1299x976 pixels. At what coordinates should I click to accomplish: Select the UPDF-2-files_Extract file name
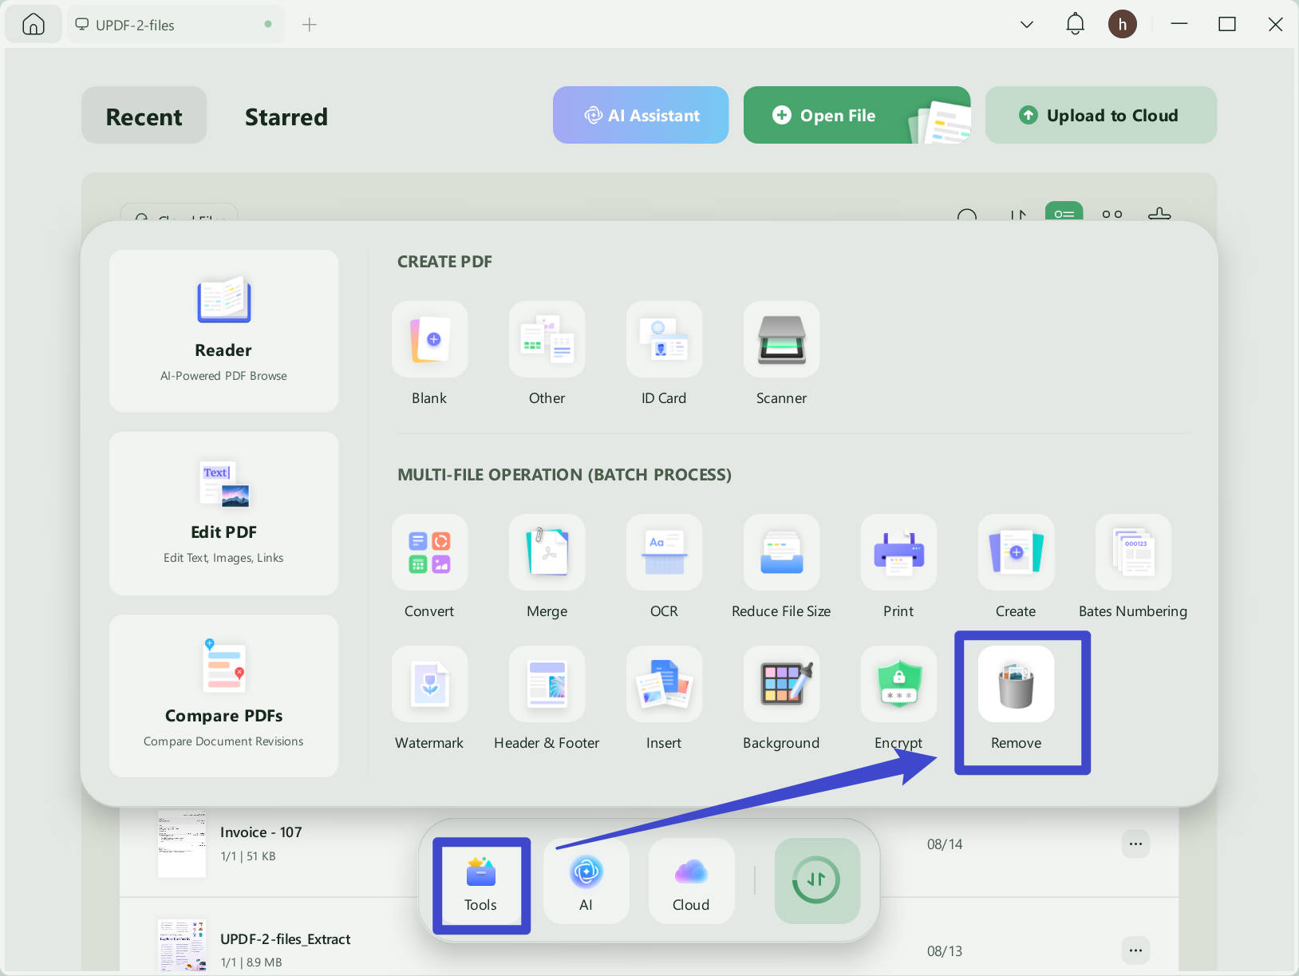(285, 939)
